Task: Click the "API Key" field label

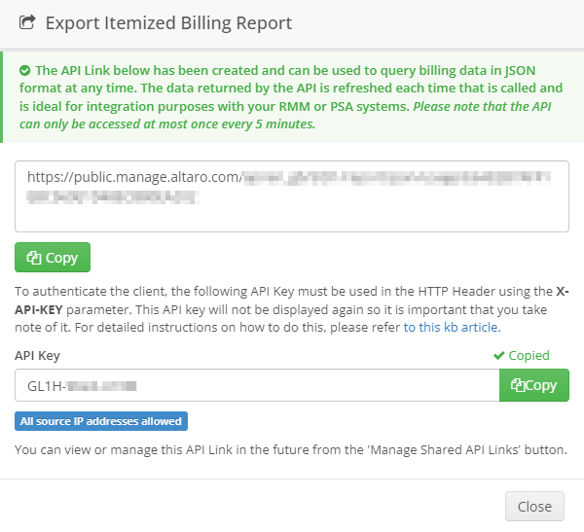Action: pos(36,356)
